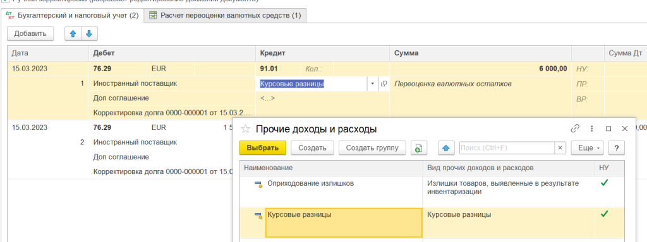
Task: Click the Кредит column header
Action: (323, 54)
